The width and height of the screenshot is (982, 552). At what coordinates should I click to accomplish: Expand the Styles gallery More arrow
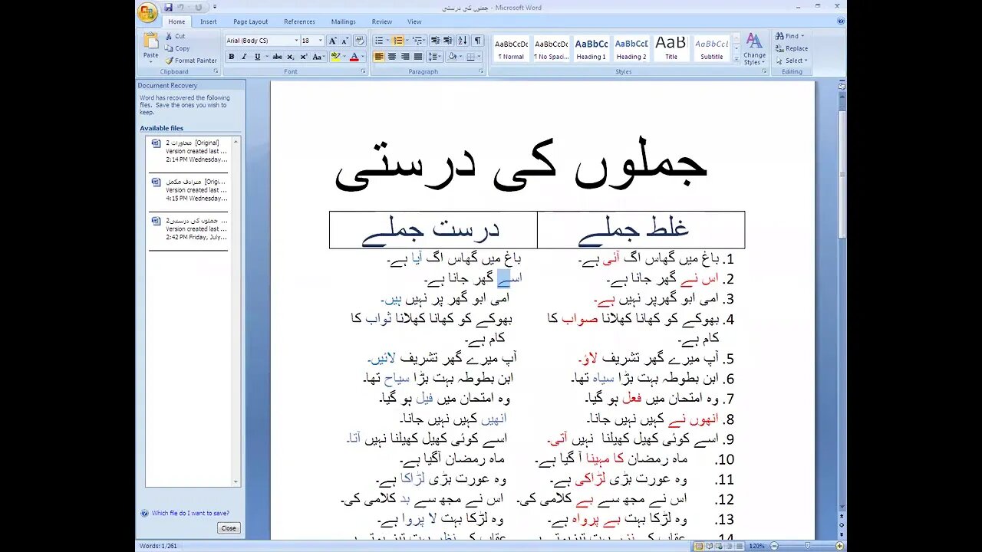736,61
